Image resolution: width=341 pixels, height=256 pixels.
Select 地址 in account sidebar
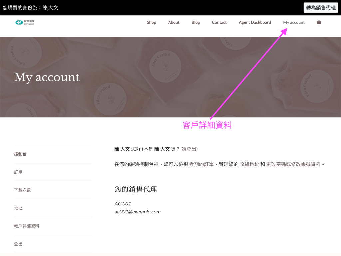pos(18,208)
